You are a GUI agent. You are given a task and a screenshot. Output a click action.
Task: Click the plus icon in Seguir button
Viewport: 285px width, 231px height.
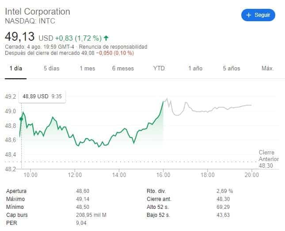click(x=249, y=15)
